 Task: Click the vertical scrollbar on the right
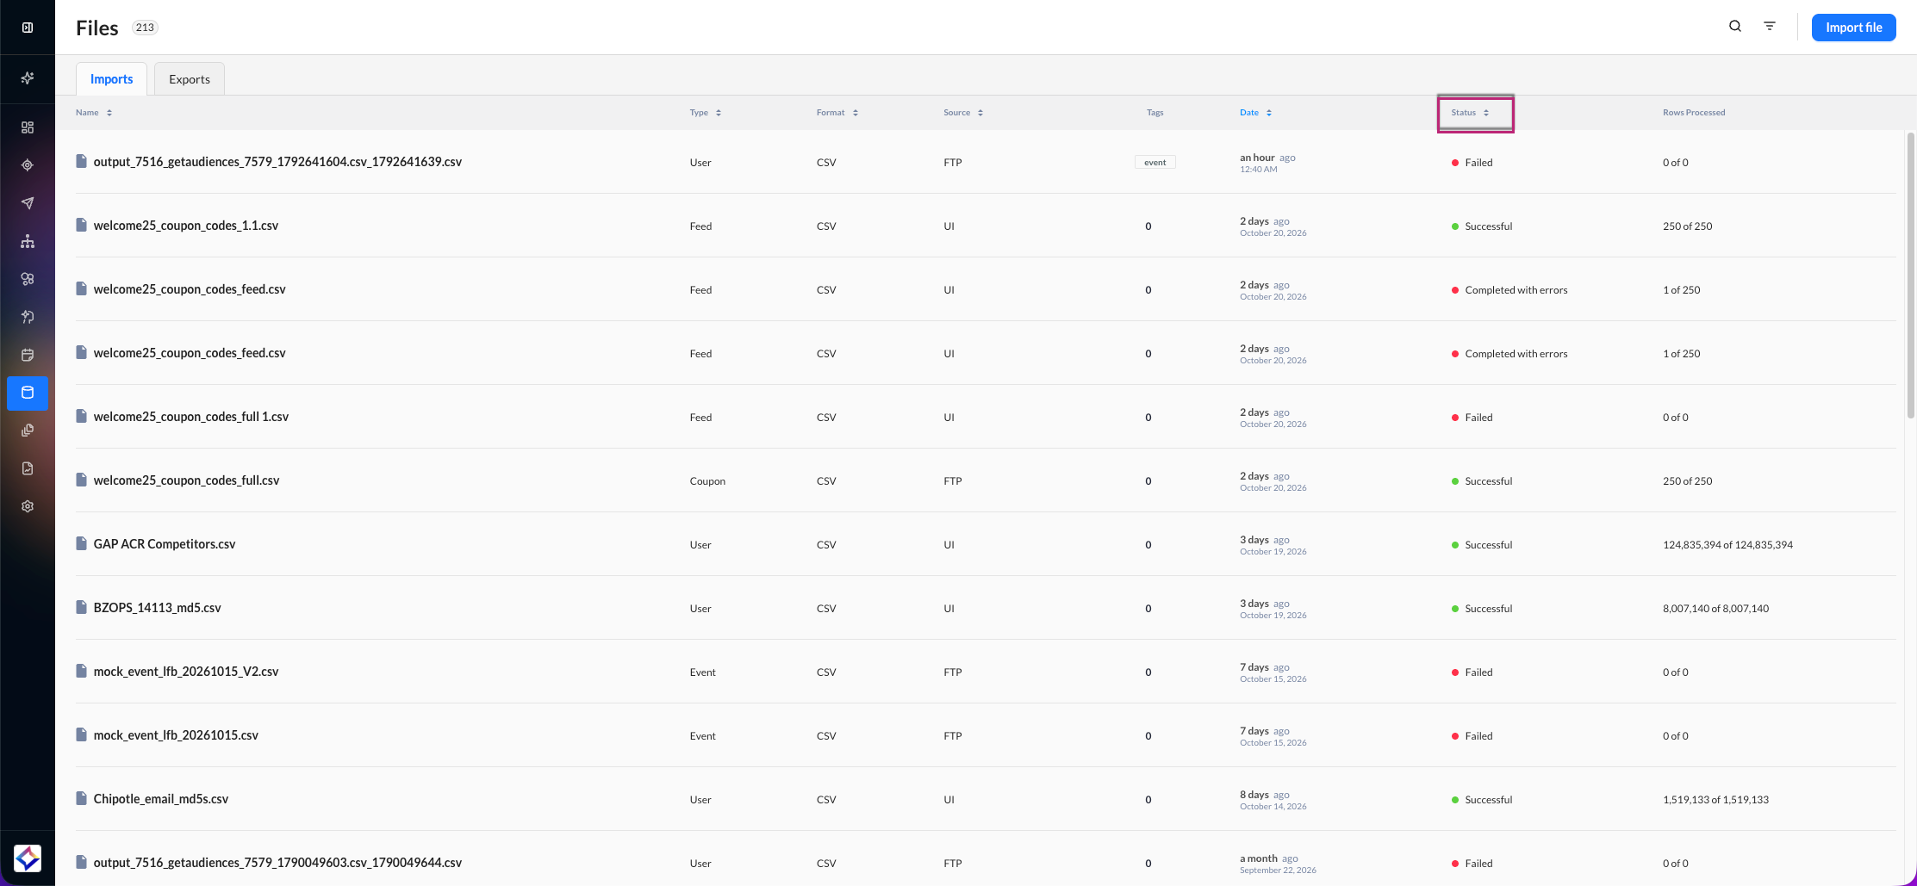[x=1910, y=276]
